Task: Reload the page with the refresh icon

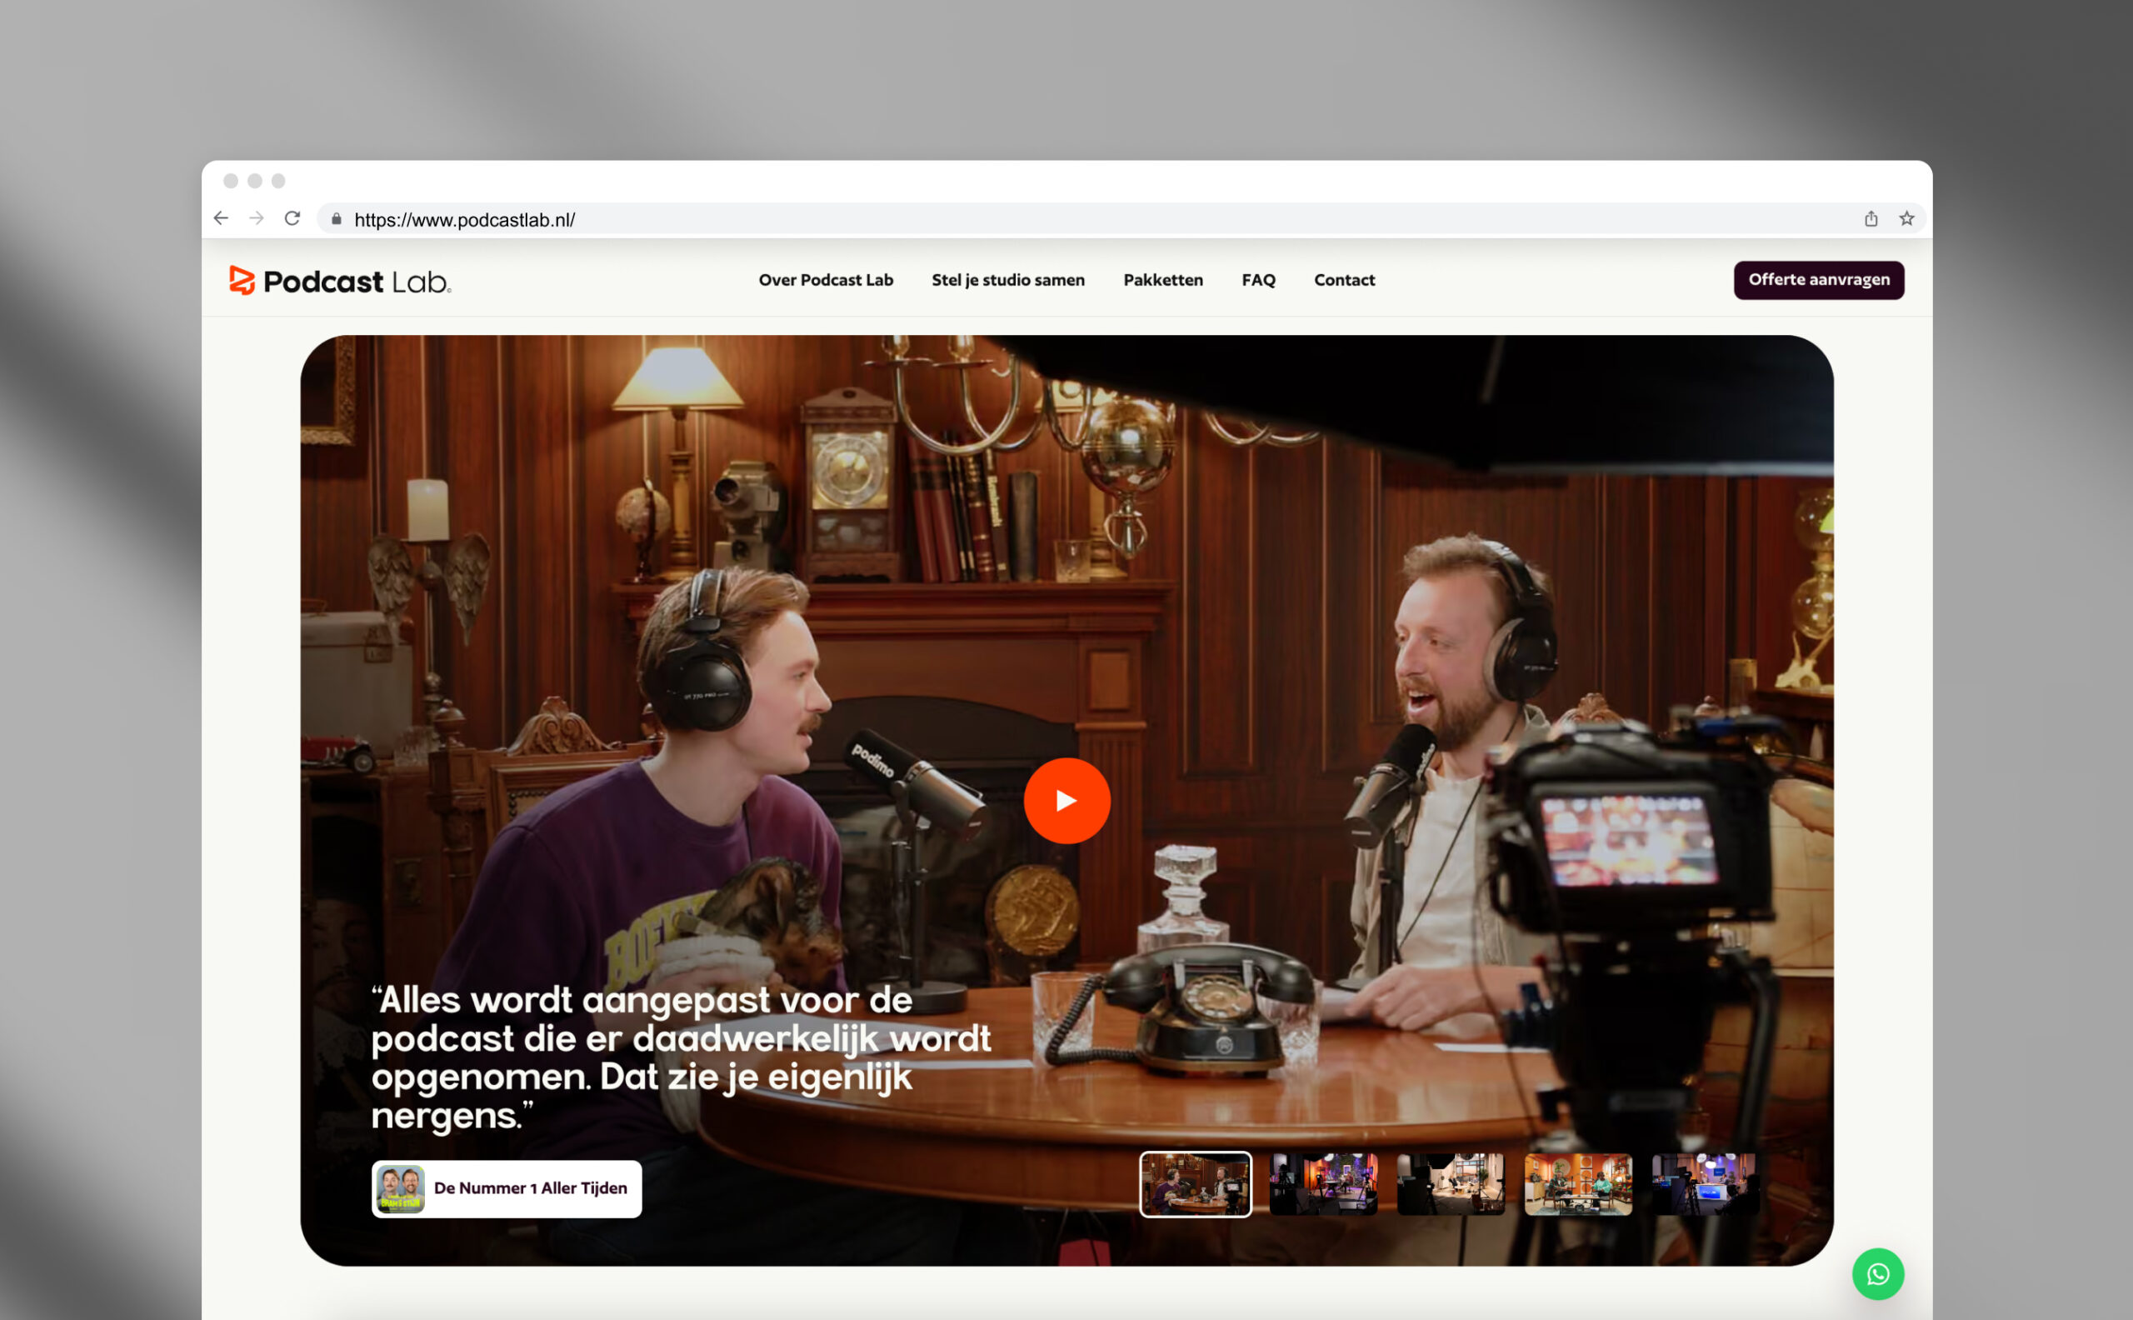Action: coord(292,218)
